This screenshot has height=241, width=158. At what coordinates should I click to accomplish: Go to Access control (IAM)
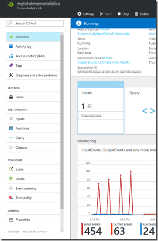(x=33, y=56)
